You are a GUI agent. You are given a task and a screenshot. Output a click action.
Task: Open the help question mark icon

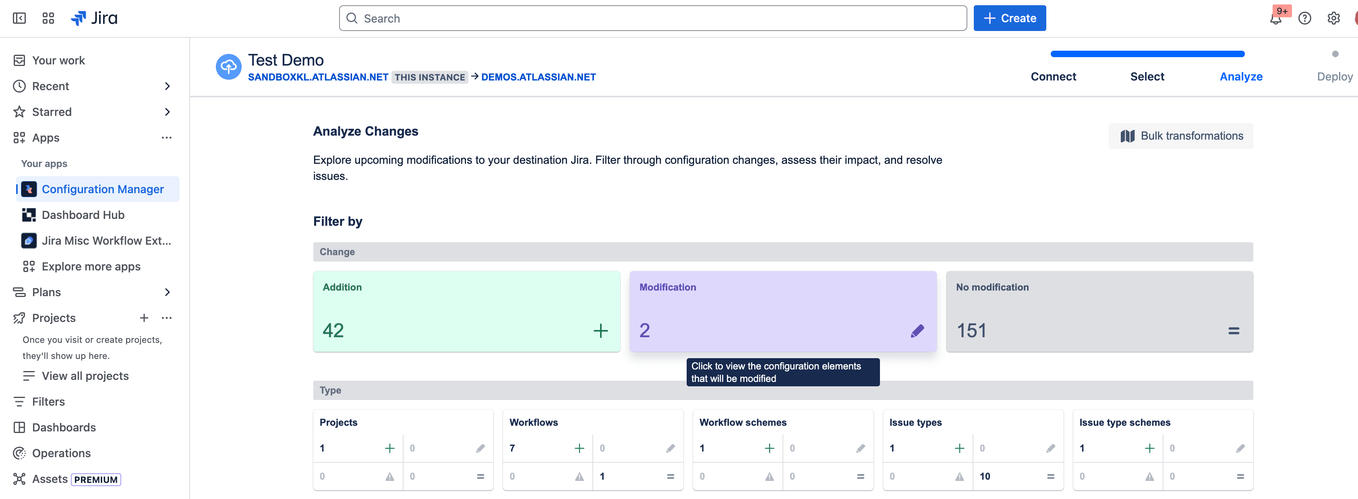1305,19
